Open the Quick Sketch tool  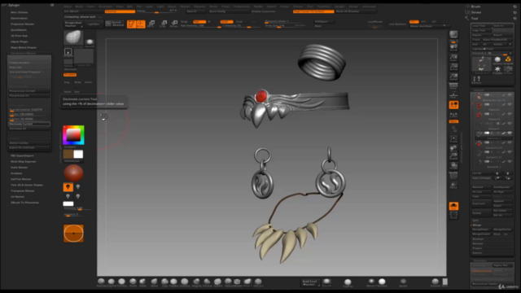pyautogui.click(x=114, y=24)
